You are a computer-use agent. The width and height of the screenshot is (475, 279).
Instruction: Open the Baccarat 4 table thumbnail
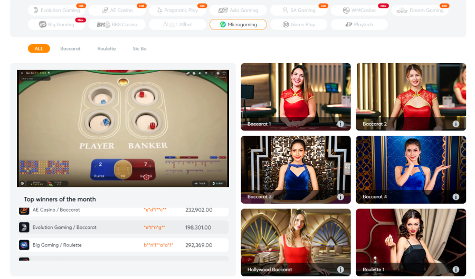point(411,170)
